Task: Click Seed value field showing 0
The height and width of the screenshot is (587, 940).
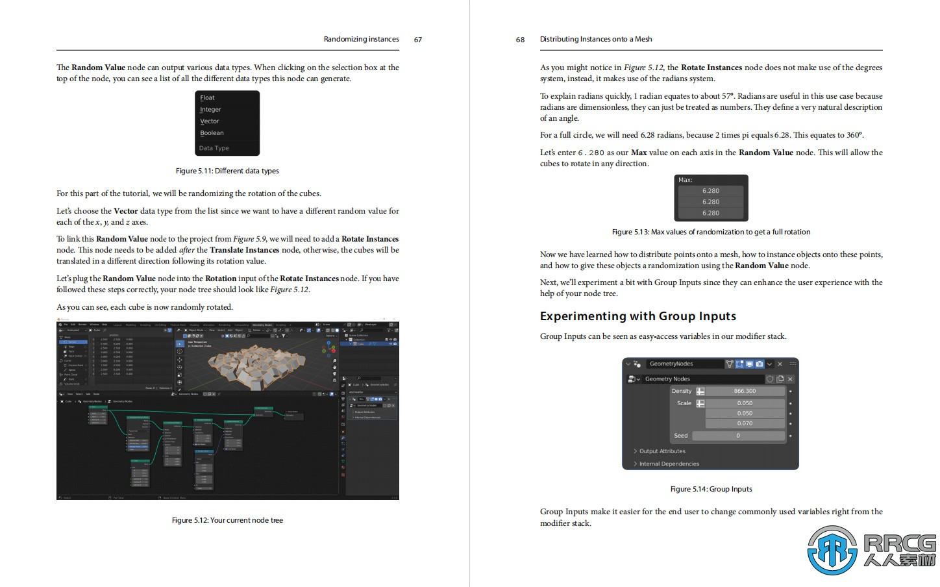Action: click(x=737, y=436)
